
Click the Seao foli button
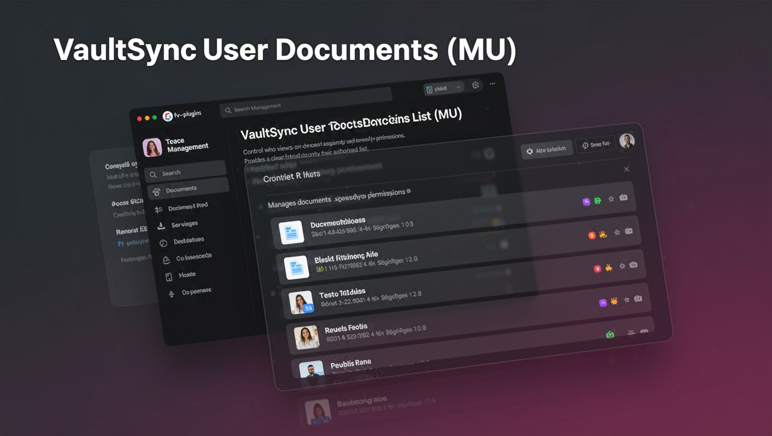595,144
